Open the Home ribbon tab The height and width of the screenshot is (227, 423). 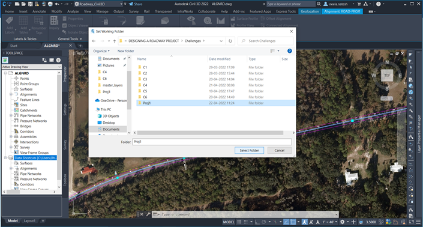pyautogui.click(x=9, y=11)
